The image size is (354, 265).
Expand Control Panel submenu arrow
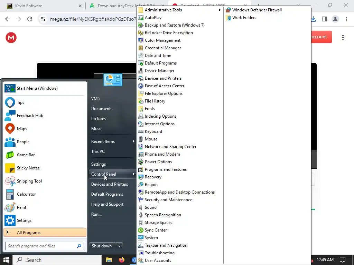click(x=134, y=174)
